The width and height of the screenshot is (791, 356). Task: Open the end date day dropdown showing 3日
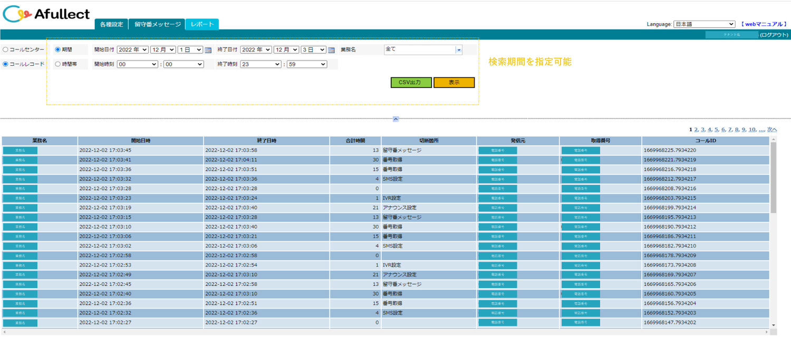314,50
